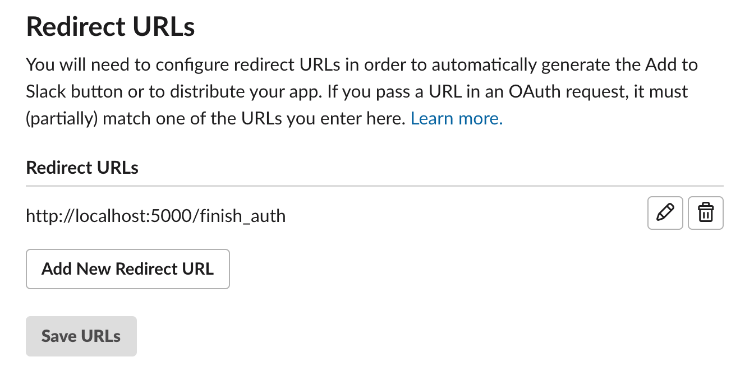The width and height of the screenshot is (754, 389).
Task: Click the finish_auth portion of the URL
Action: point(242,216)
